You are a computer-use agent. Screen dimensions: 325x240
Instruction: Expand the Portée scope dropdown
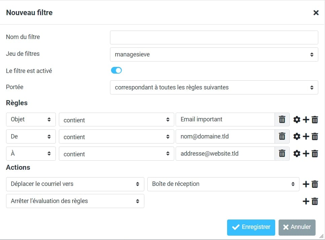pyautogui.click(x=214, y=87)
